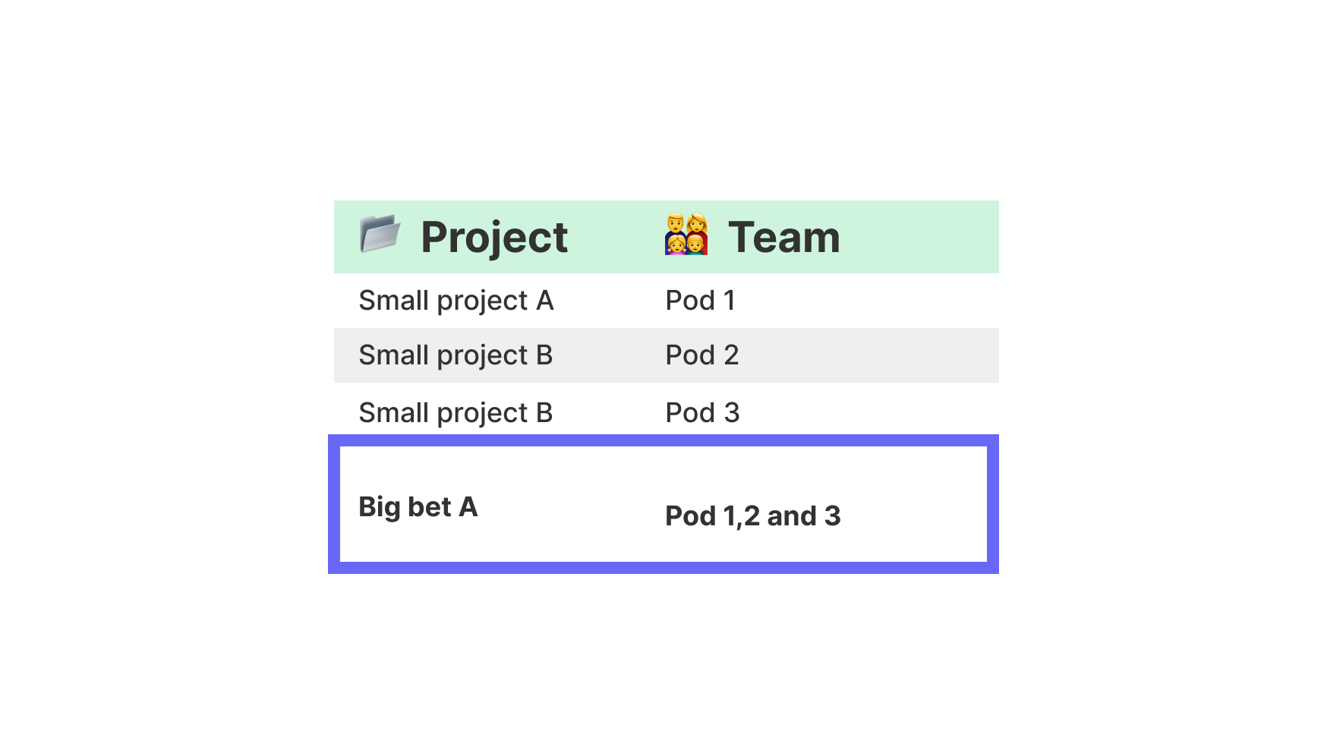Select the "Project" column header text

pyautogui.click(x=494, y=237)
